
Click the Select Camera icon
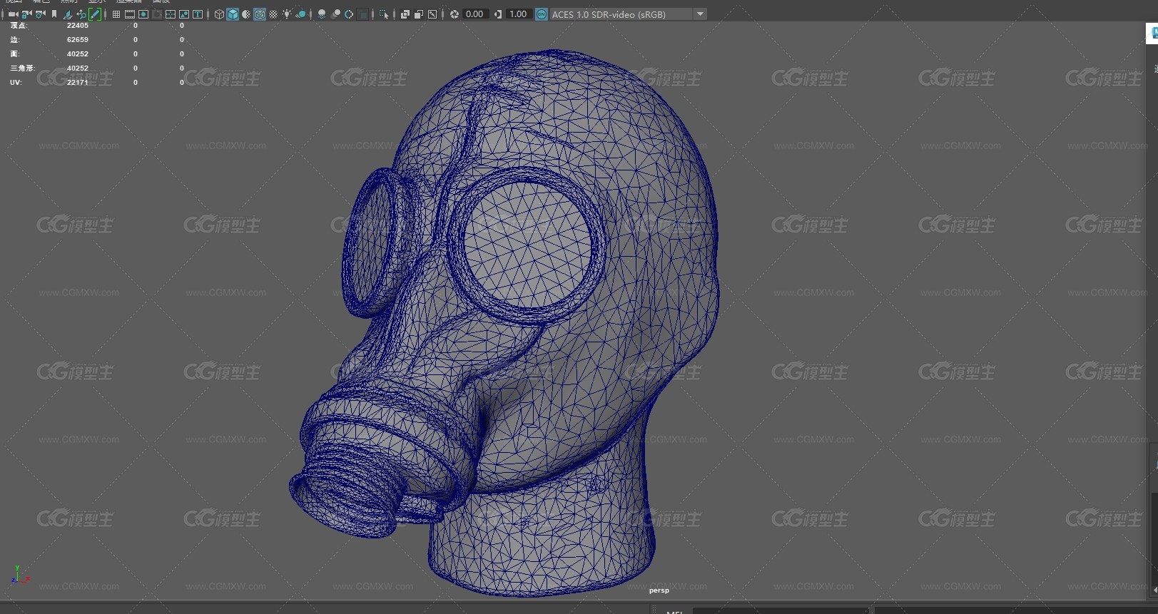pyautogui.click(x=13, y=14)
